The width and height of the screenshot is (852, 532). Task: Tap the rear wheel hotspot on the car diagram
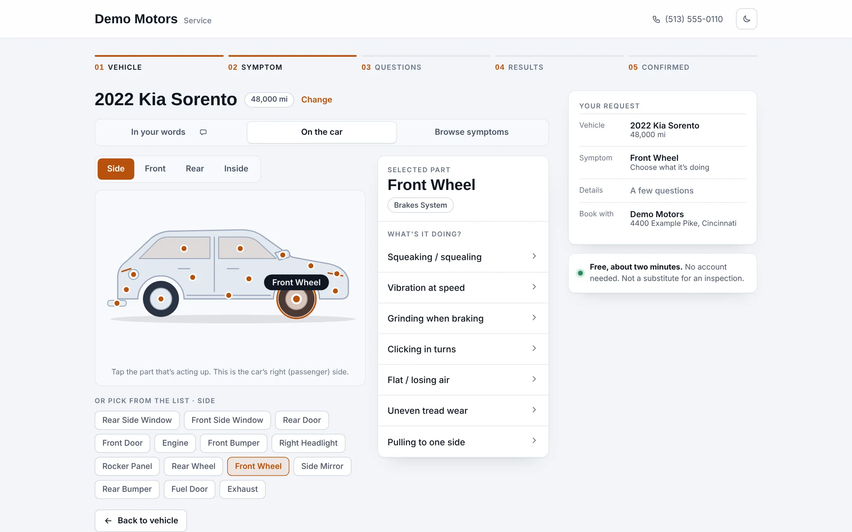coord(161,299)
